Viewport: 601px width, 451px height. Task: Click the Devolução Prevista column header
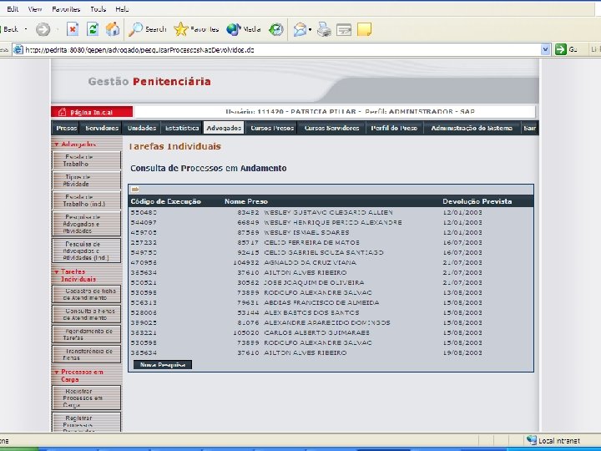(x=477, y=201)
